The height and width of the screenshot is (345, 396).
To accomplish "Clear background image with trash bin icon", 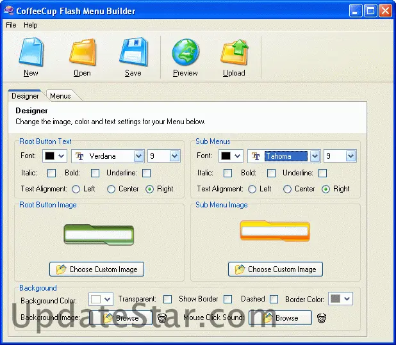I will (x=162, y=317).
